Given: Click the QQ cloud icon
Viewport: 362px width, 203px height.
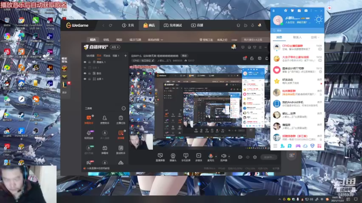Looking at the screenshot, I should tap(305, 146).
